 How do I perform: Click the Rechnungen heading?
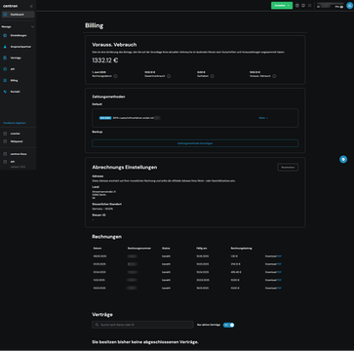107,237
